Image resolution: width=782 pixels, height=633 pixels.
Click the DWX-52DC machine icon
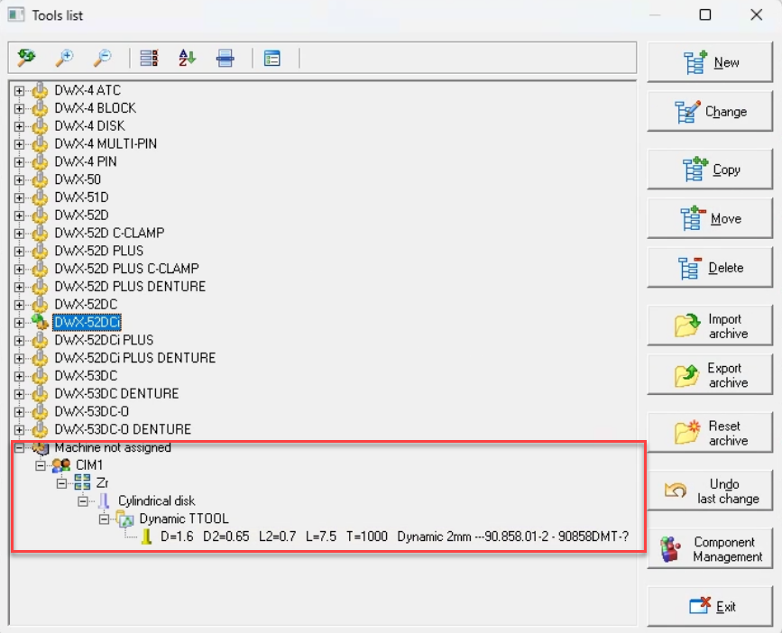pyautogui.click(x=40, y=305)
